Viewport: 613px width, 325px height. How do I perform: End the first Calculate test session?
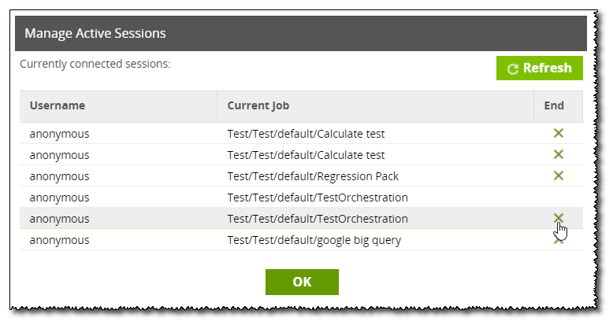click(558, 133)
